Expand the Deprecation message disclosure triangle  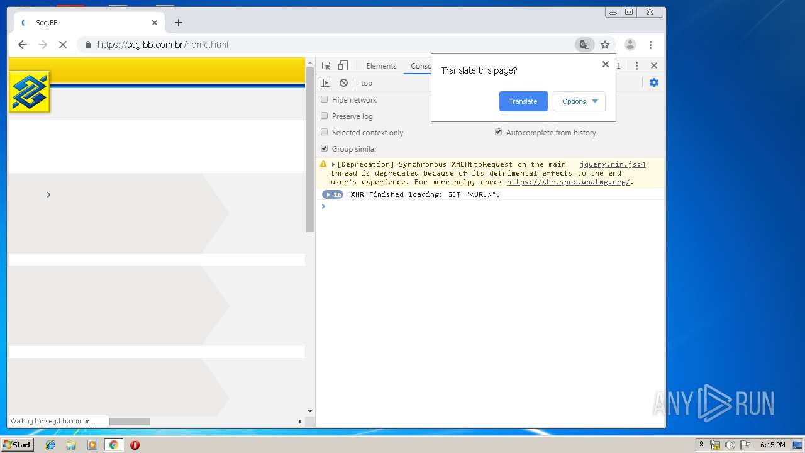click(x=334, y=164)
